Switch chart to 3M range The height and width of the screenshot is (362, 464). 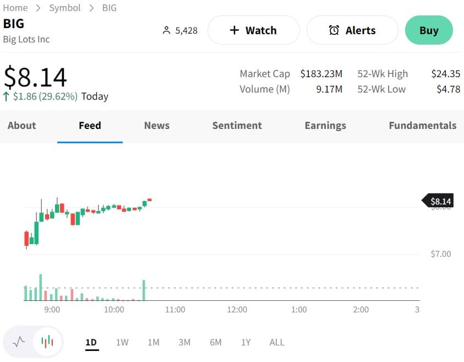(184, 342)
